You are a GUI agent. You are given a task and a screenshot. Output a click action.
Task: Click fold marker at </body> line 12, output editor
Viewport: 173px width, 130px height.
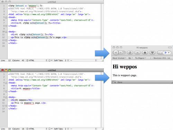(x=6, y=106)
